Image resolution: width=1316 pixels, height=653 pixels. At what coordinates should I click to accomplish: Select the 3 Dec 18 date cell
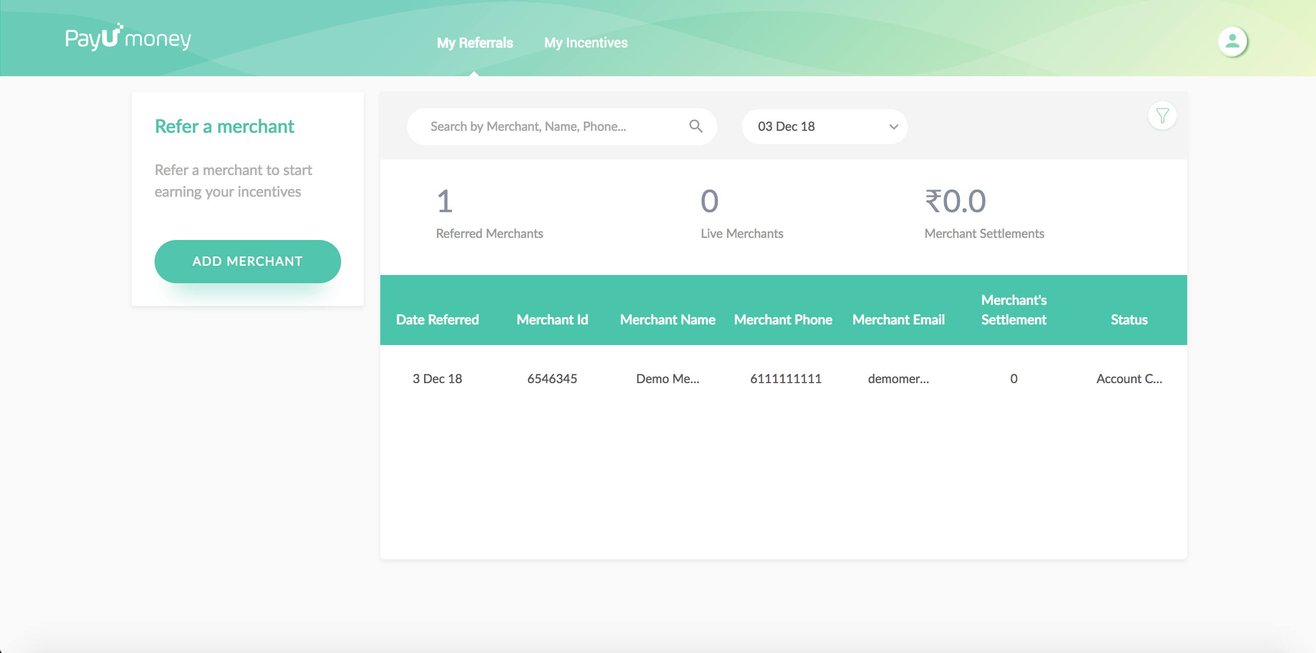coord(437,379)
